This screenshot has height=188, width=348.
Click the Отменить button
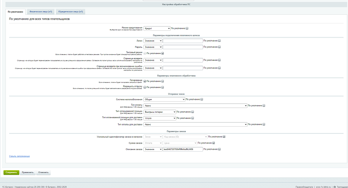43,172
